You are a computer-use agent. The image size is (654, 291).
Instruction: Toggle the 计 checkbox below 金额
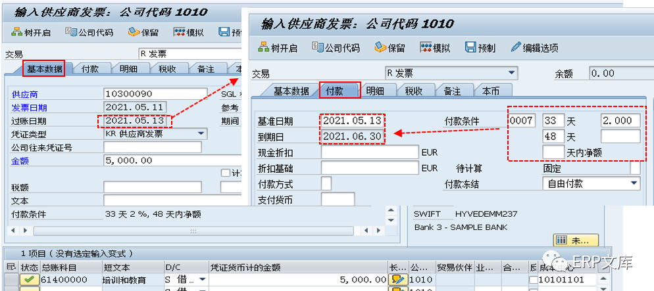(226, 172)
